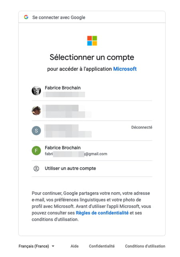
Task: Pick the green F avatar account
Action: pyautogui.click(x=92, y=151)
